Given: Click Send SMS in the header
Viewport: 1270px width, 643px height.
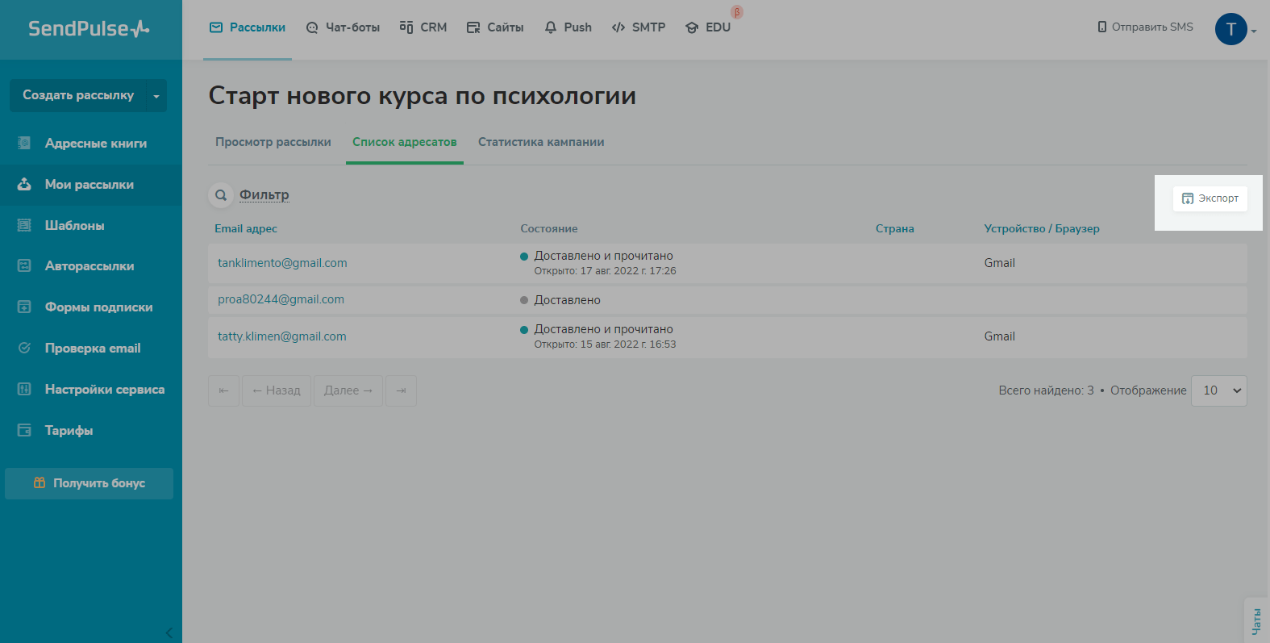Looking at the screenshot, I should (1145, 27).
